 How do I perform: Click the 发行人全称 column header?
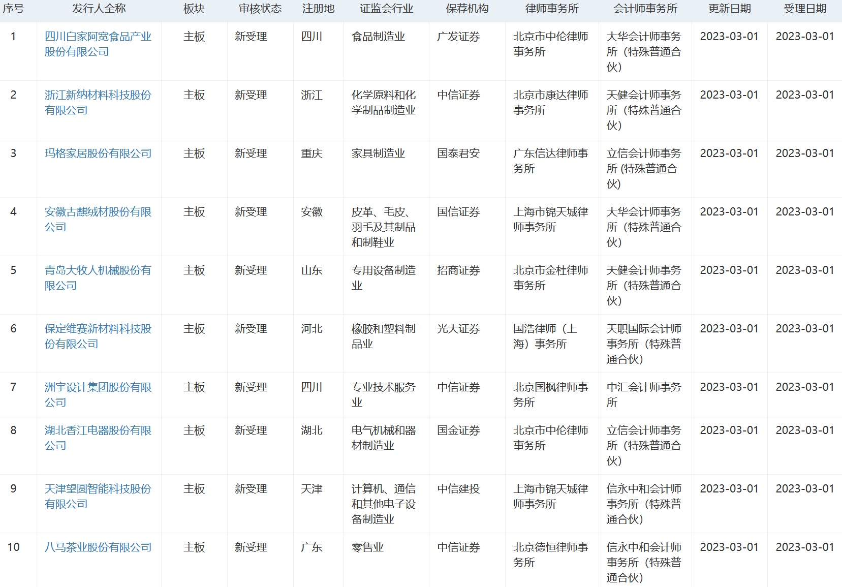click(99, 9)
